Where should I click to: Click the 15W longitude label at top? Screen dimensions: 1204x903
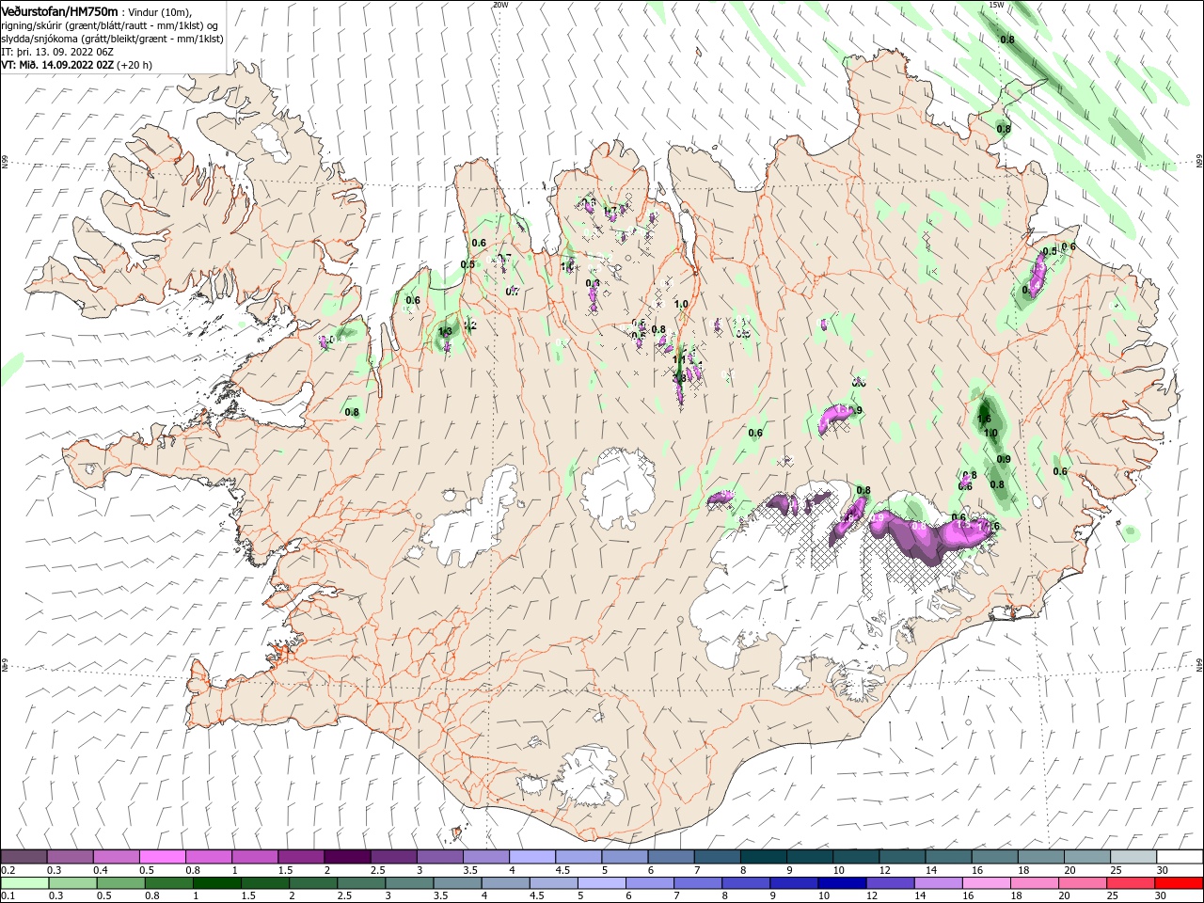996,5
